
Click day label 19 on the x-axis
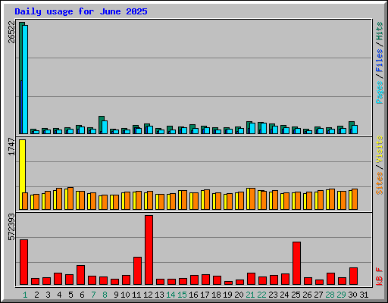point(227,295)
